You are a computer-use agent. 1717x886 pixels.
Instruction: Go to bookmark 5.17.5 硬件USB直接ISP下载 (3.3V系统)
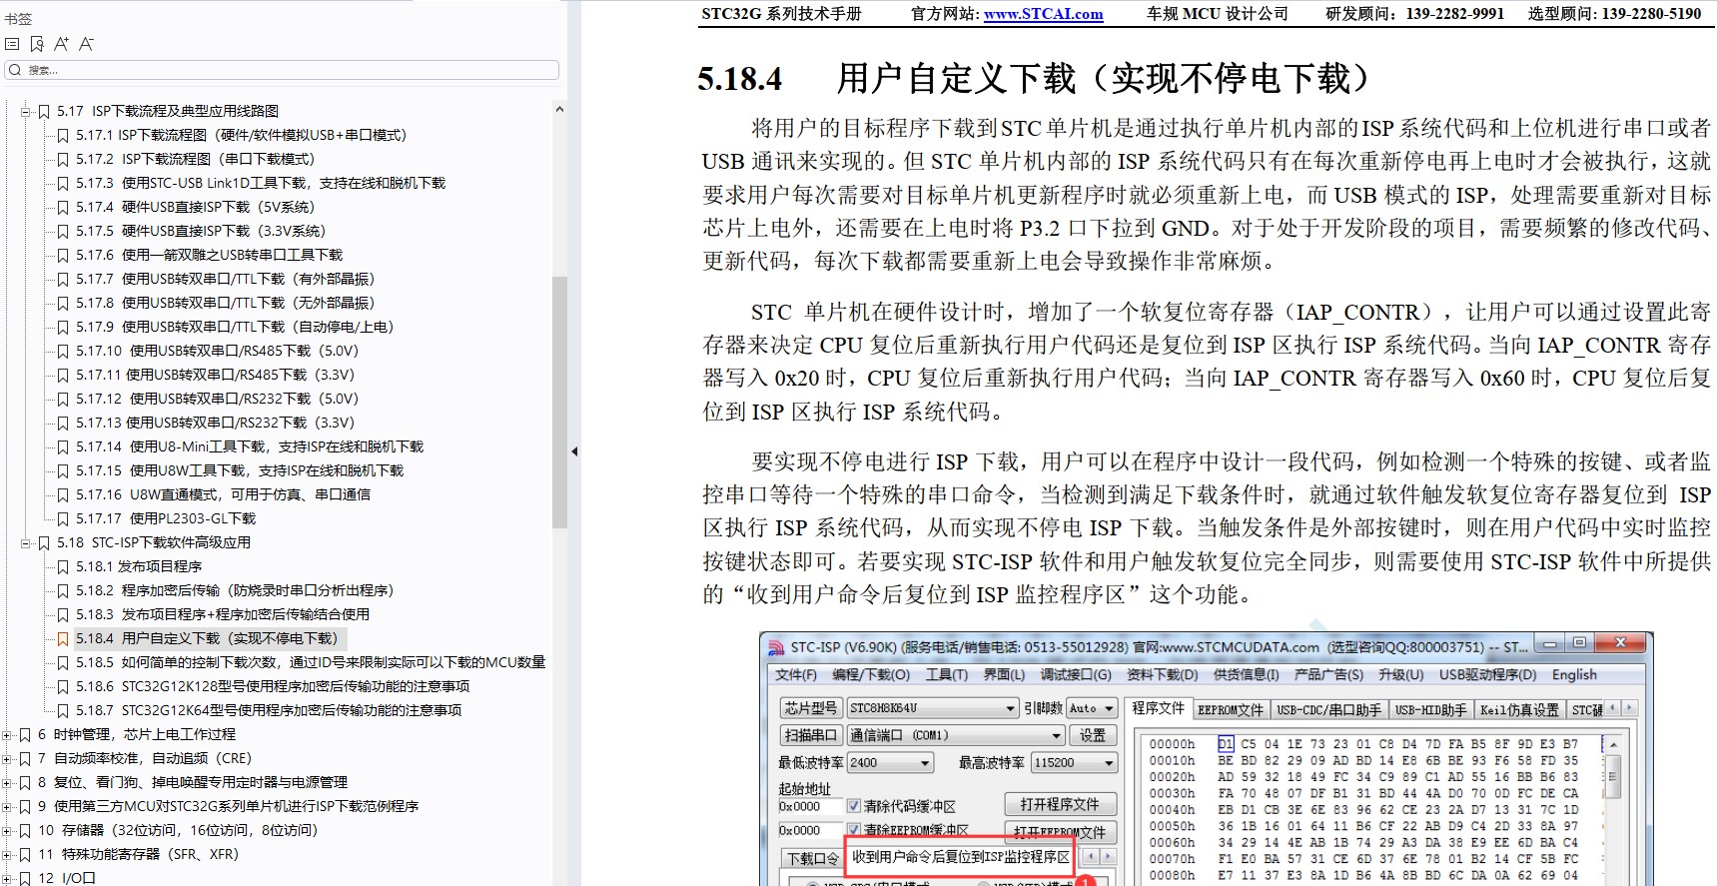(201, 232)
